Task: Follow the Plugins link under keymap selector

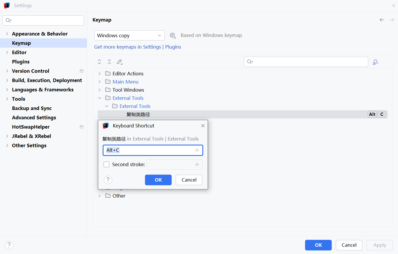Action: [173, 47]
